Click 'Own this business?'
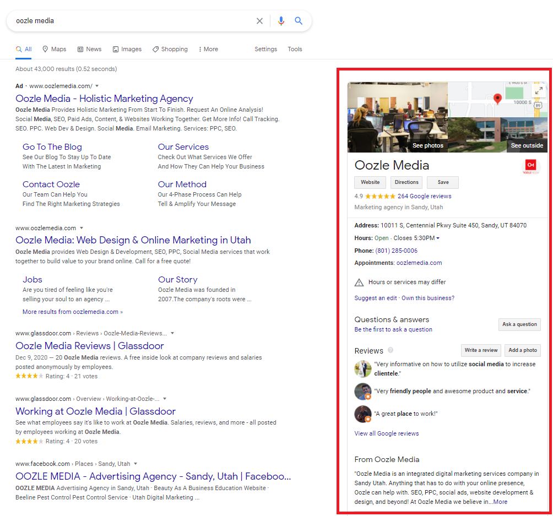The image size is (553, 516). 428,298
